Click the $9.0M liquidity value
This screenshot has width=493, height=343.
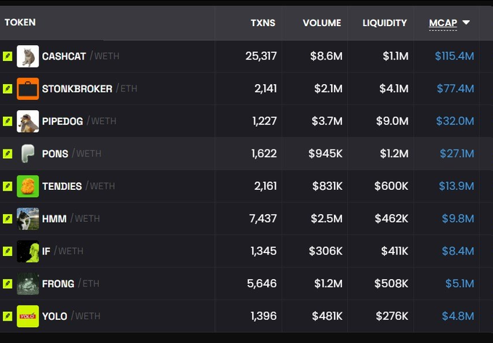[392, 121]
